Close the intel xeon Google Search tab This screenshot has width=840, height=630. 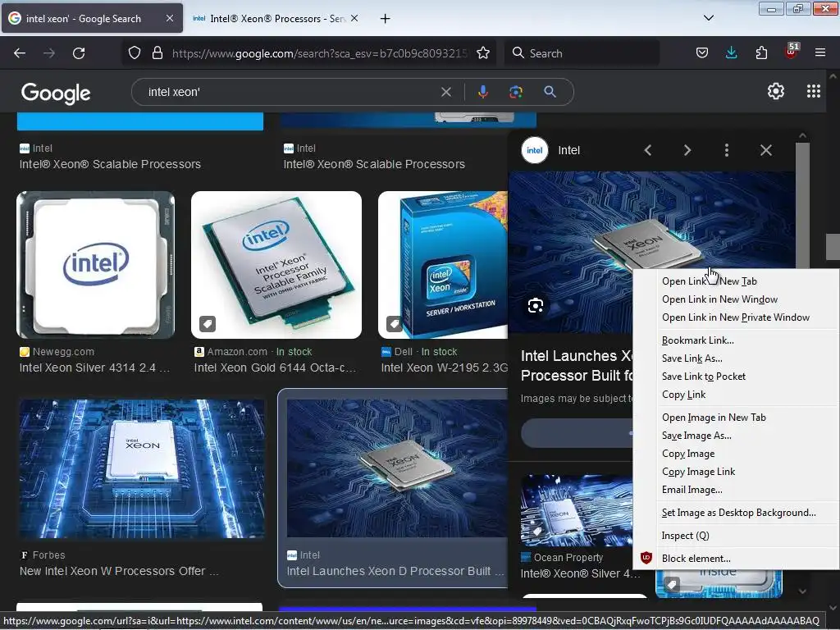169,18
